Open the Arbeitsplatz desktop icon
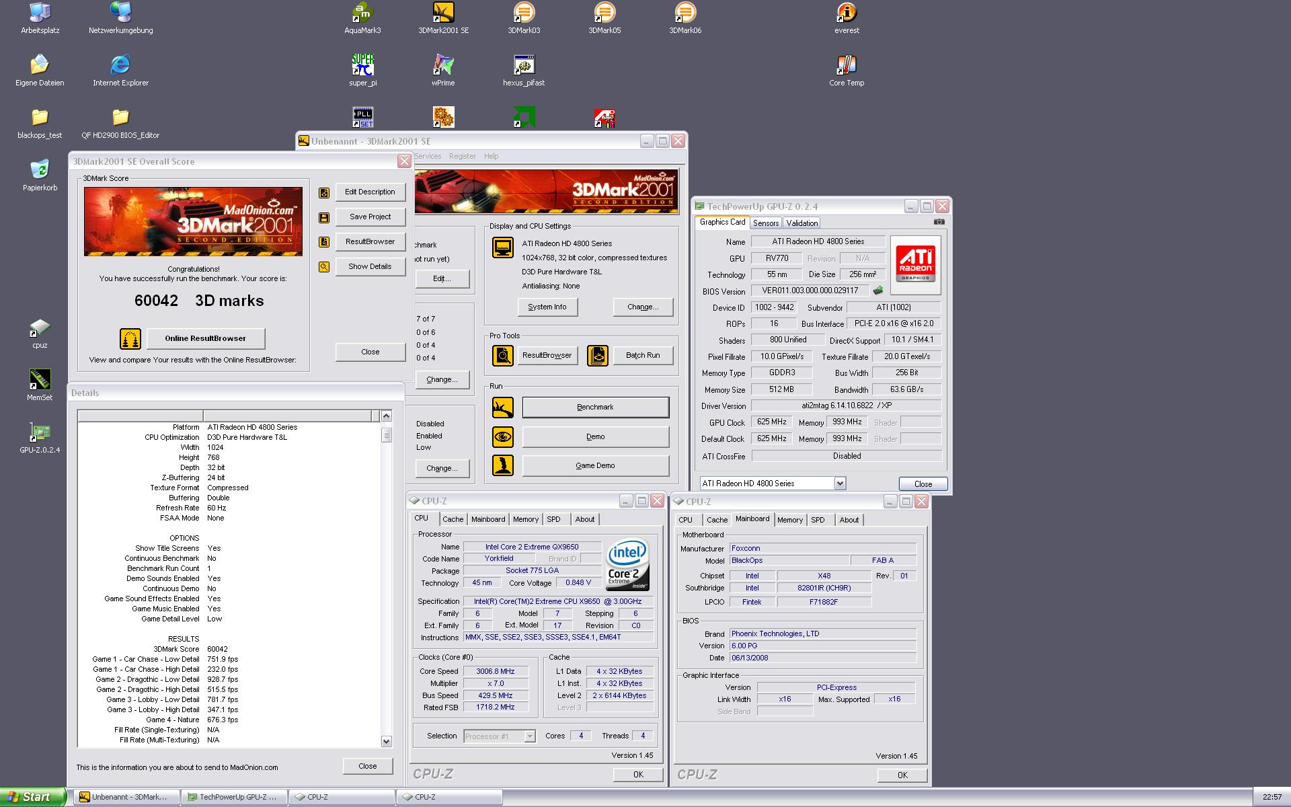Image resolution: width=1291 pixels, height=807 pixels. [40, 18]
